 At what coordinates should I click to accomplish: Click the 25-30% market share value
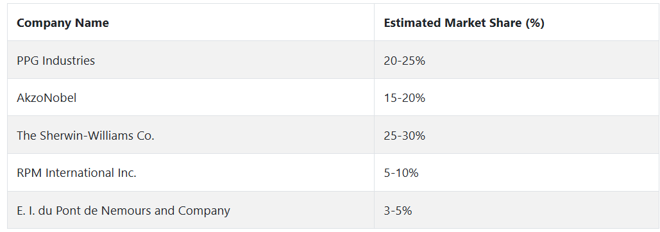pyautogui.click(x=405, y=135)
